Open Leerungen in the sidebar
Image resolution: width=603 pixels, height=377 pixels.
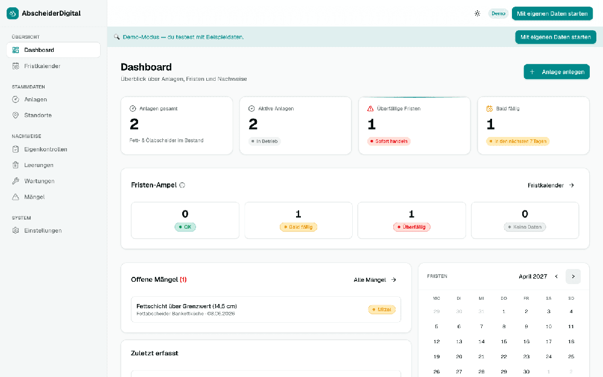click(54, 165)
